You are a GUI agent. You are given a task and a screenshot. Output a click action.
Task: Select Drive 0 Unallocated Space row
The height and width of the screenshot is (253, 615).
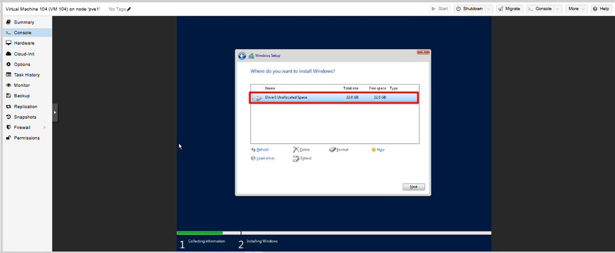point(334,97)
